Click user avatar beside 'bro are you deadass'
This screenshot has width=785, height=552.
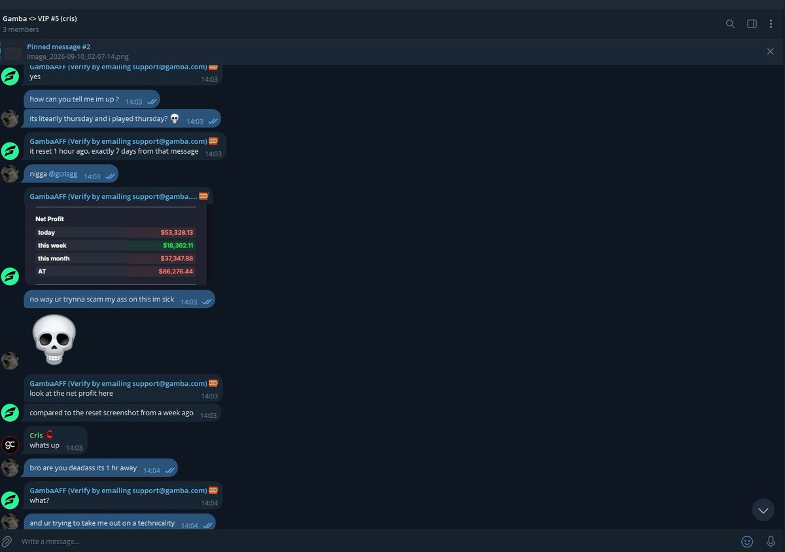pyautogui.click(x=10, y=468)
